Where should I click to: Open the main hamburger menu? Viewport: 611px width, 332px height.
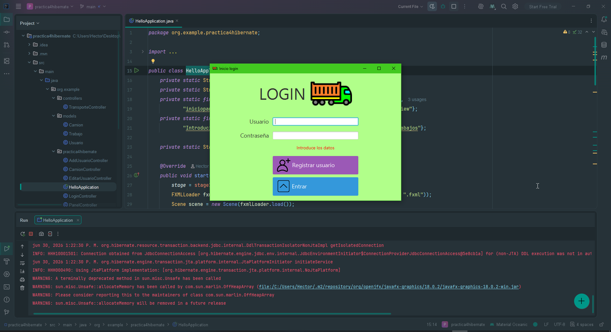(18, 6)
